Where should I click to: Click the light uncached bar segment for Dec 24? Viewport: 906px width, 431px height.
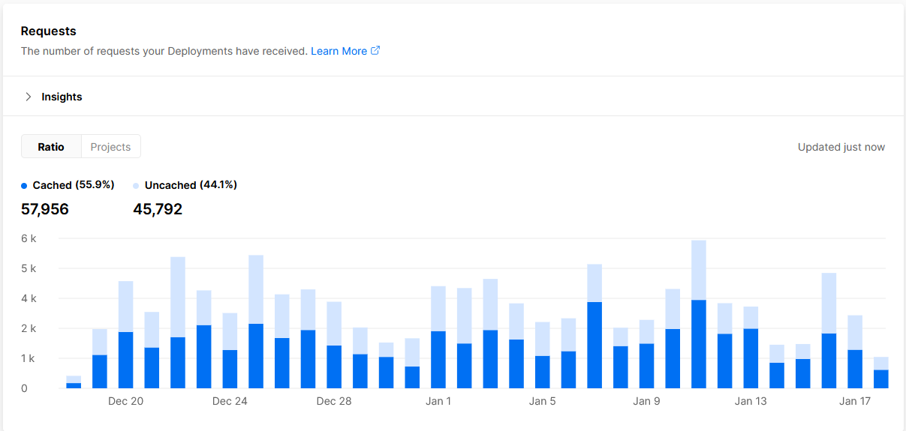point(230,331)
